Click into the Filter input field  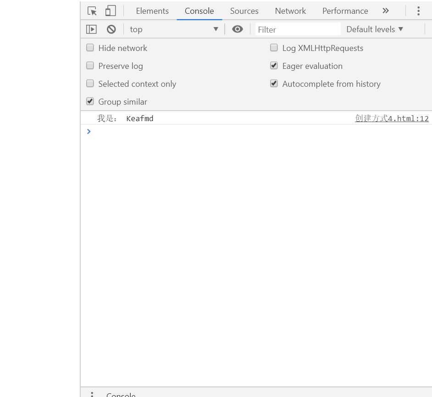[x=298, y=29]
